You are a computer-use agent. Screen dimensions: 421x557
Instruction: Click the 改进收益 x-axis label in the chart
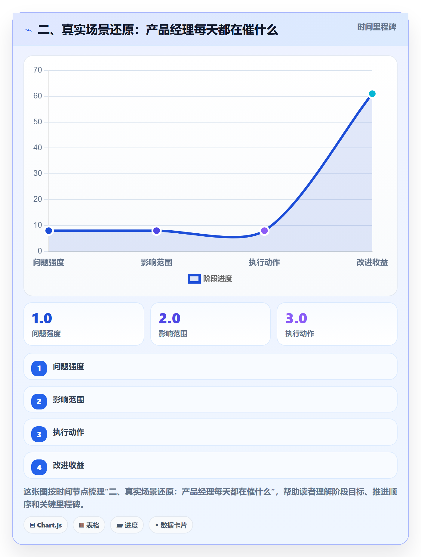click(372, 263)
